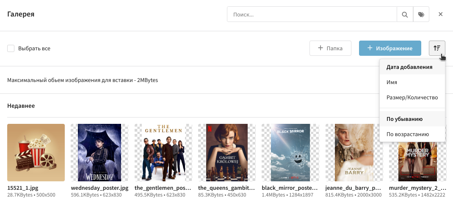Select The Gentlemen poster thumbnail
The image size is (453, 205).
163,153
